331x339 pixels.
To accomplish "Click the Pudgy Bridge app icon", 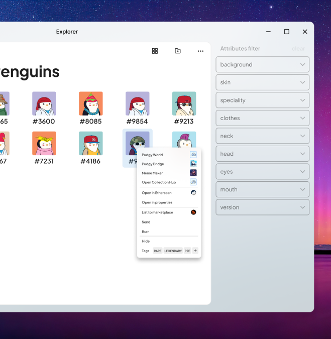I will [193, 164].
